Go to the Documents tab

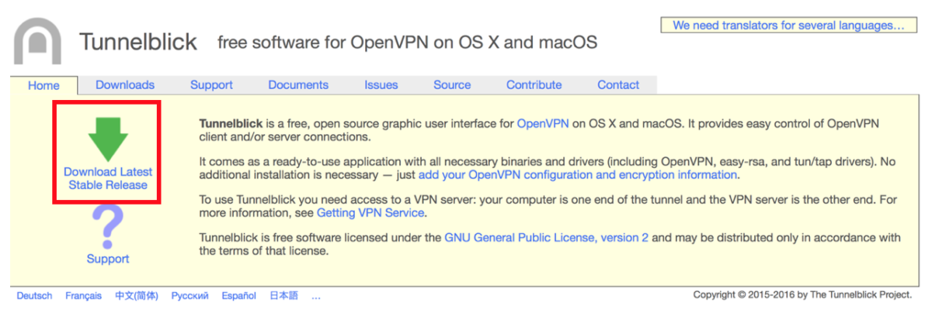[298, 85]
